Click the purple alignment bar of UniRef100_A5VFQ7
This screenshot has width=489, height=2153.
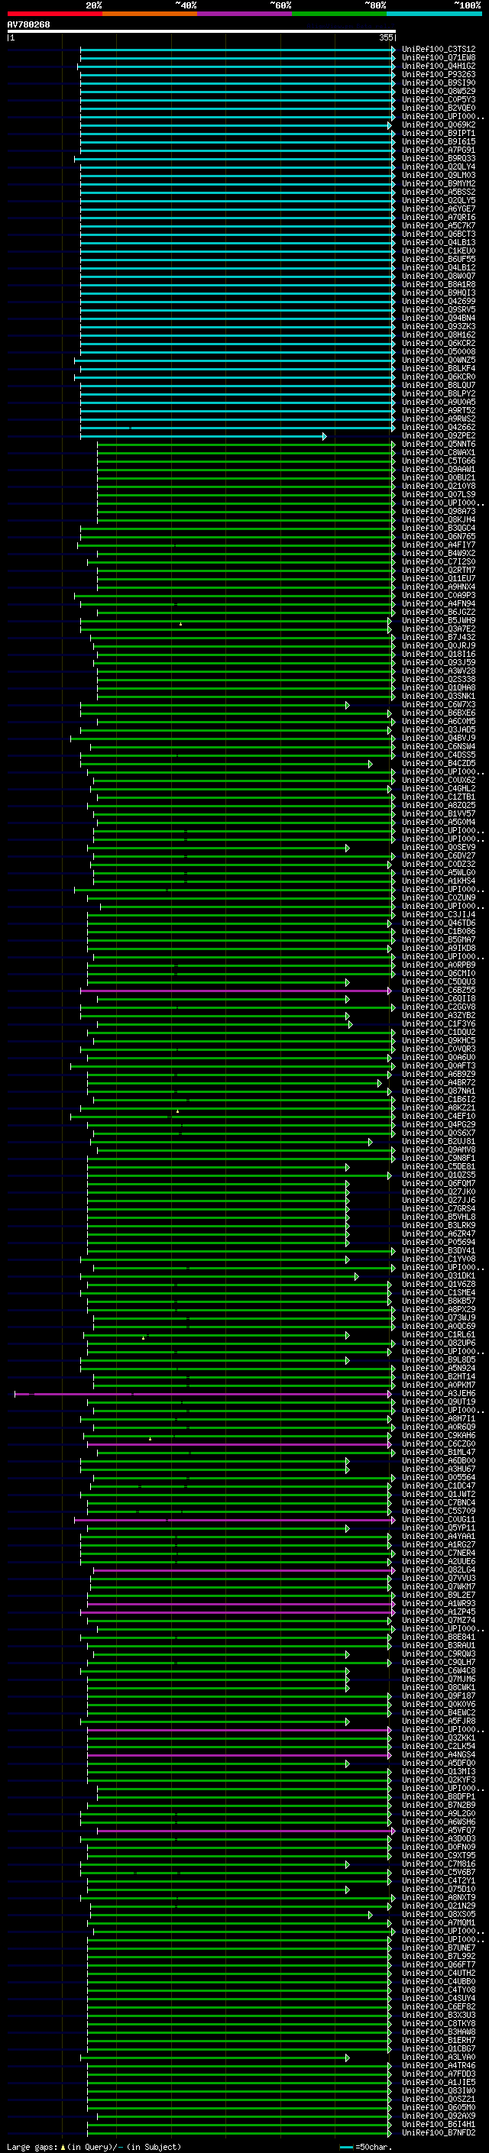pos(246,1831)
